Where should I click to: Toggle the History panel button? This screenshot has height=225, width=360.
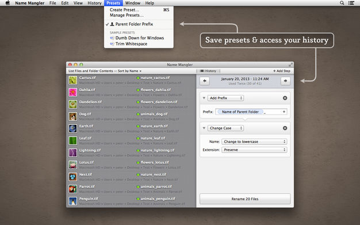pyautogui.click(x=208, y=71)
